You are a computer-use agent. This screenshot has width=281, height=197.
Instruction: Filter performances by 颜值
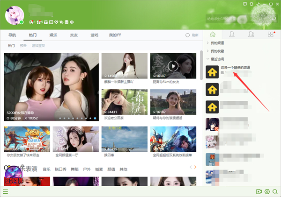(111, 169)
